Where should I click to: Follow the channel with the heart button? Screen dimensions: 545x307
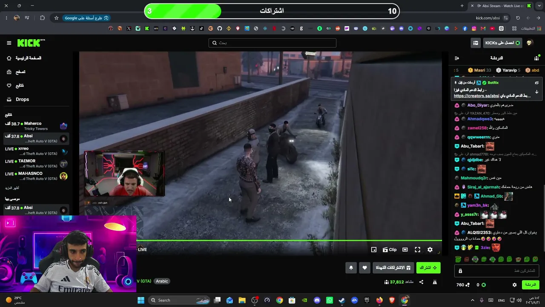click(x=364, y=268)
